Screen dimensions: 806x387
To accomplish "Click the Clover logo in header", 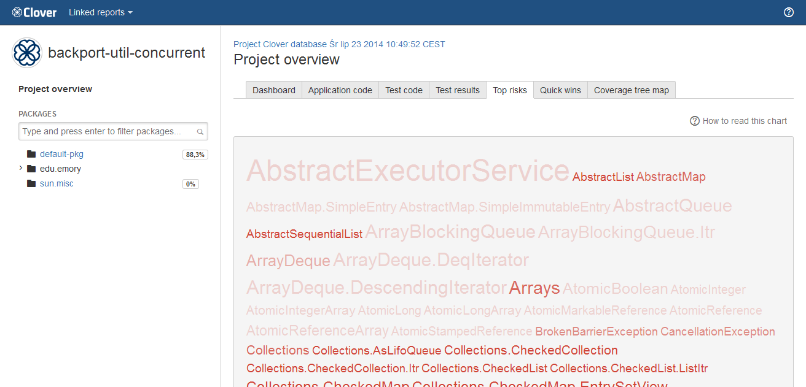I will tap(34, 12).
